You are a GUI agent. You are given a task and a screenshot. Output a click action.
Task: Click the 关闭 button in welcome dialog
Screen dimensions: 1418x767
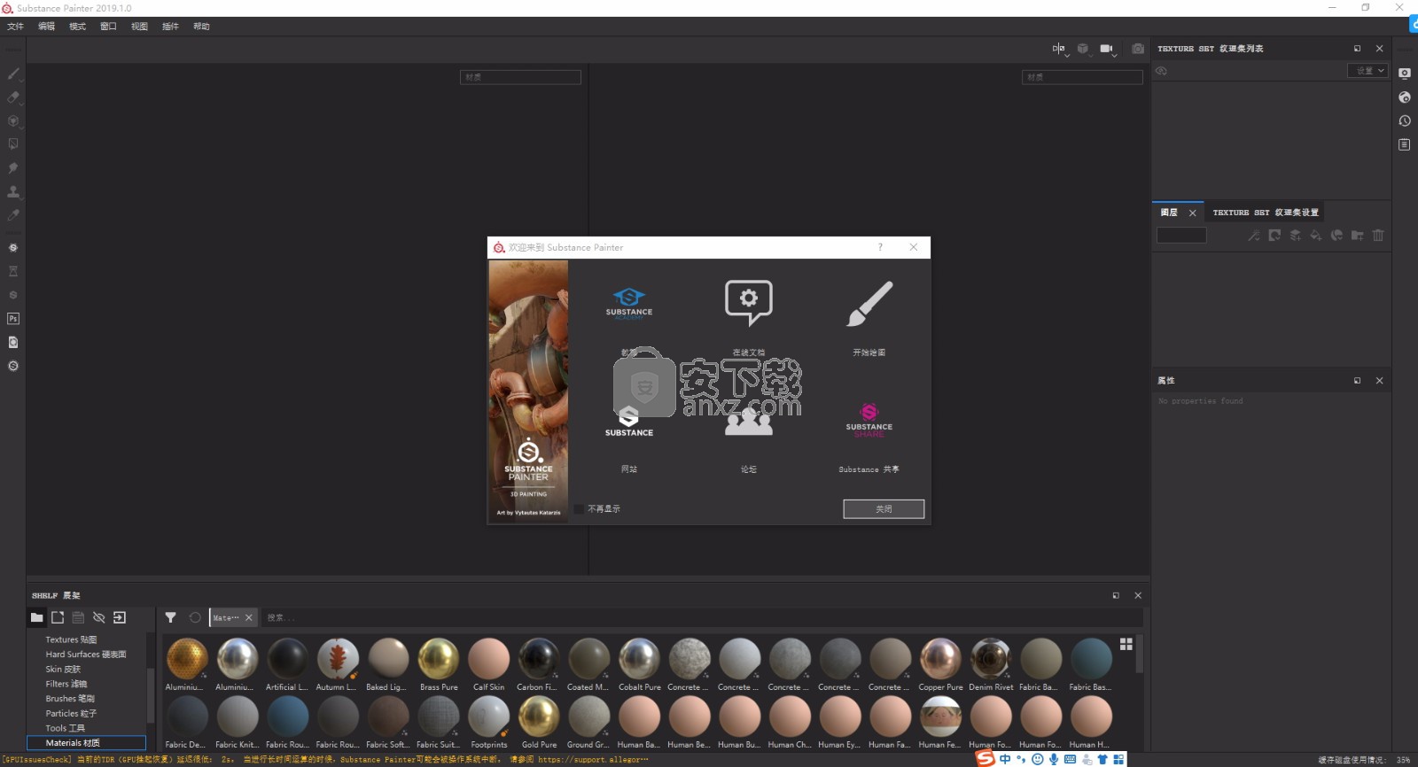click(x=884, y=509)
